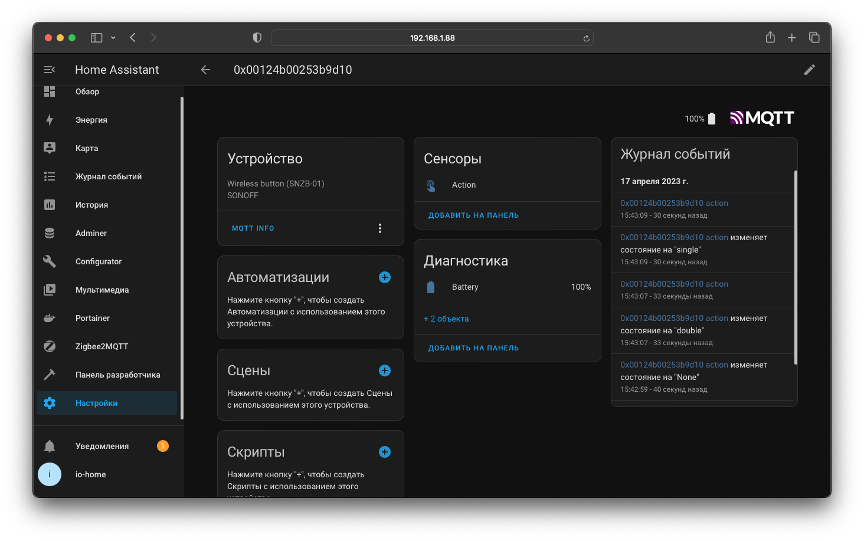Open the first action link in event log

tap(674, 203)
